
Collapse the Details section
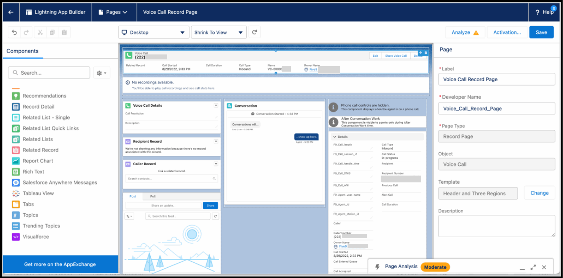(335, 137)
